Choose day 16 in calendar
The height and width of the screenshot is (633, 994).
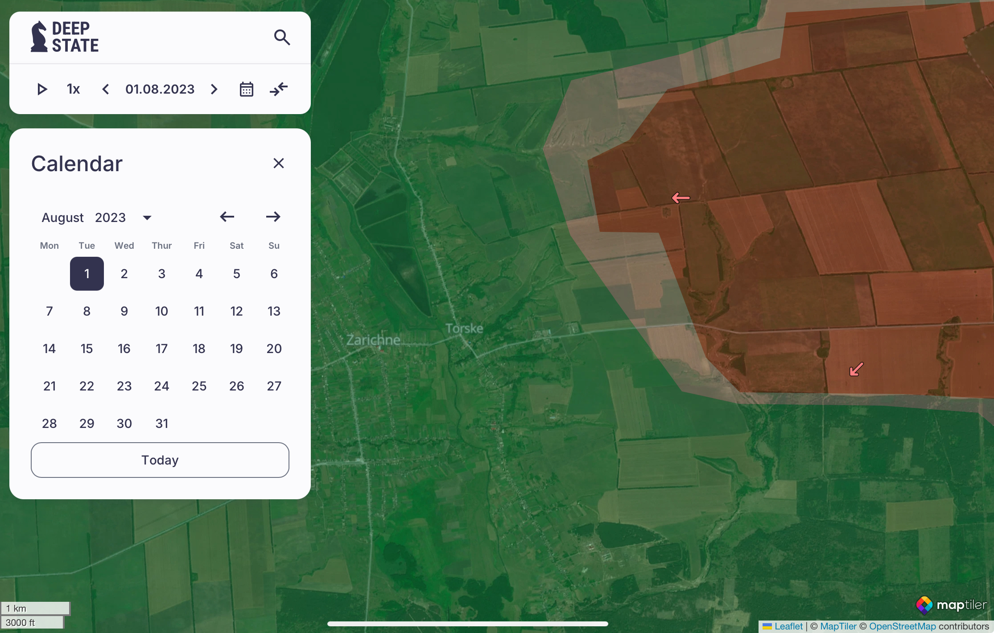tap(124, 349)
